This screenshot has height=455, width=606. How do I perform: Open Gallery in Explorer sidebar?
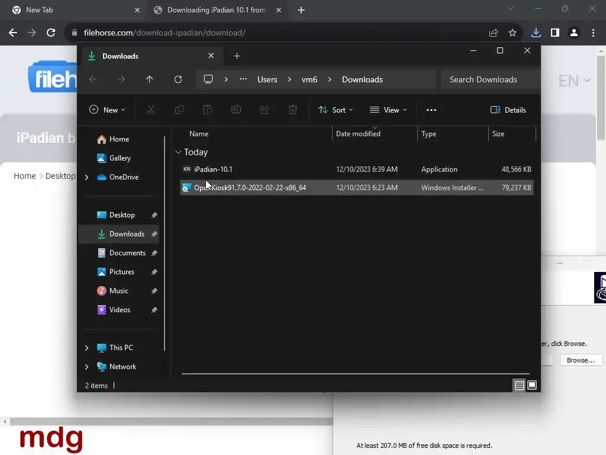120,158
